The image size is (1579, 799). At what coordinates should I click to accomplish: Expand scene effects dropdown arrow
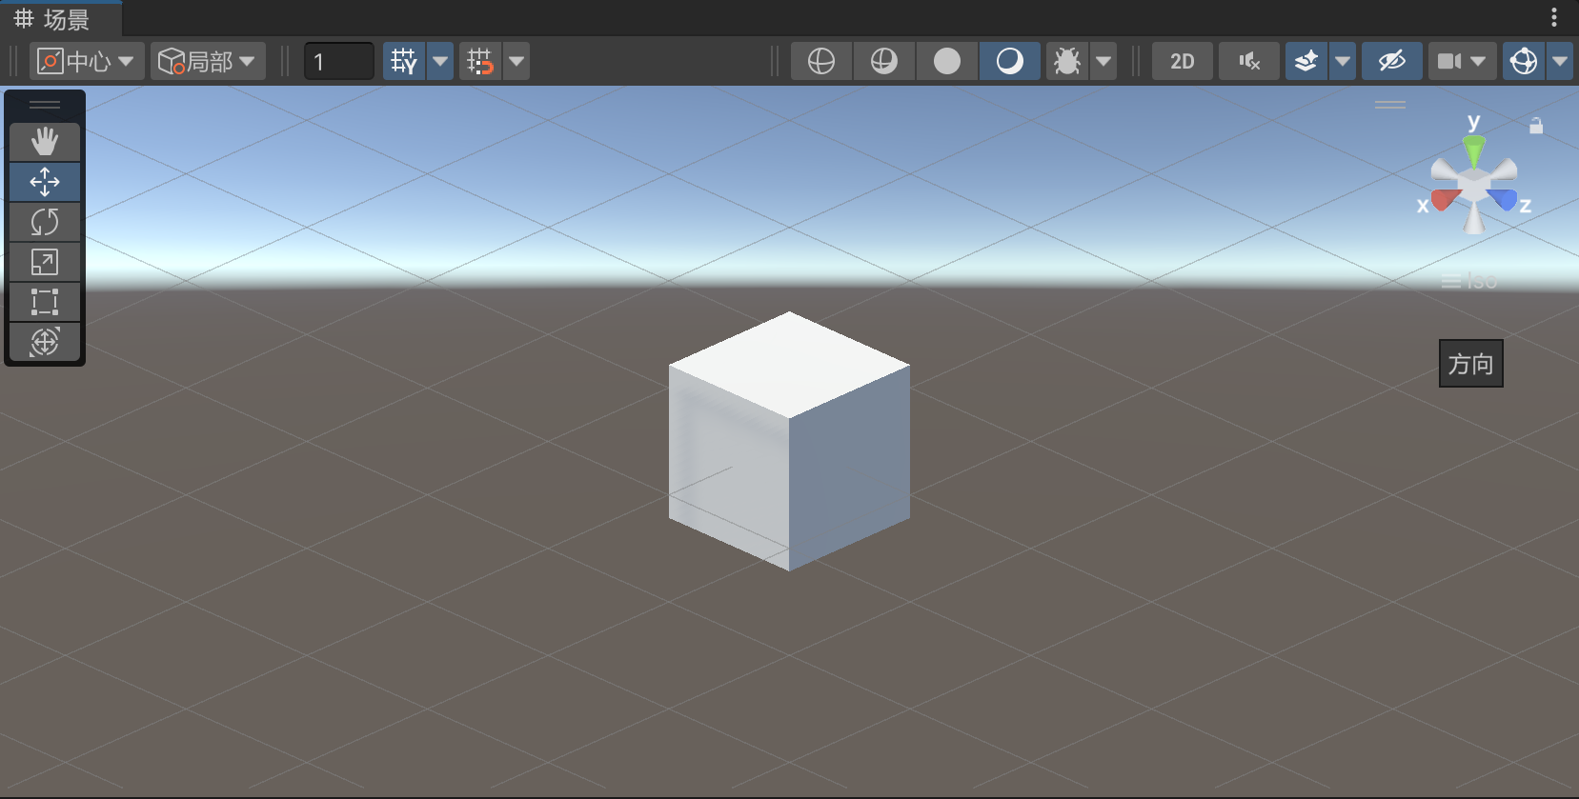pyautogui.click(x=1343, y=61)
